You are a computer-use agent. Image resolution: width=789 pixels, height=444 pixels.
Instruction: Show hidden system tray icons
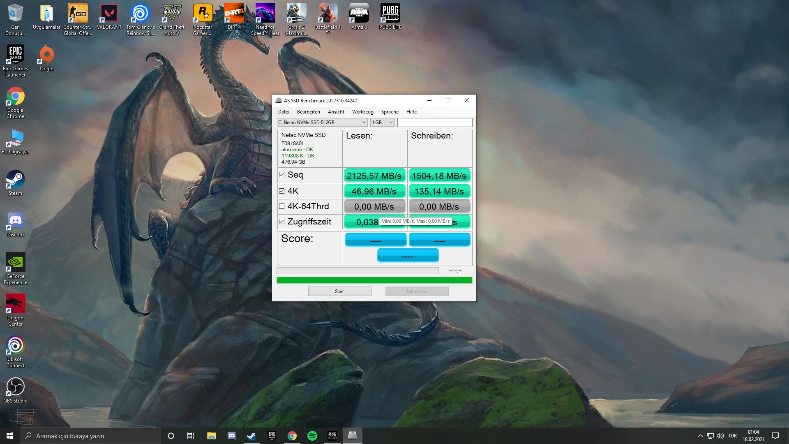[x=700, y=436]
